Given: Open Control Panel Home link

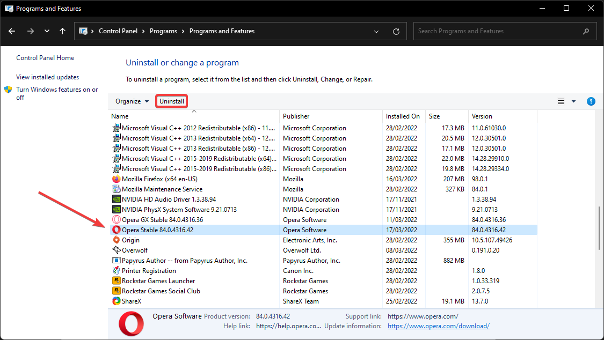Looking at the screenshot, I should pyautogui.click(x=45, y=58).
